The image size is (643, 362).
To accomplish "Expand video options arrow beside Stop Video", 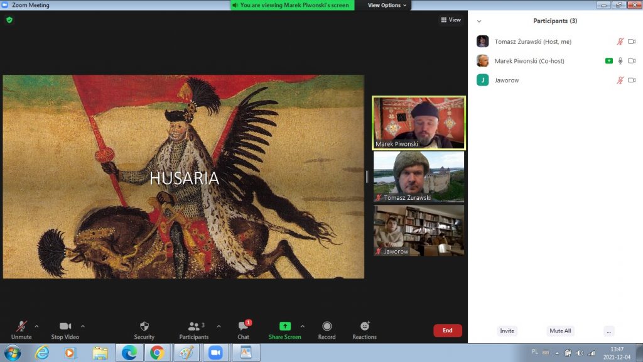I will 83,326.
